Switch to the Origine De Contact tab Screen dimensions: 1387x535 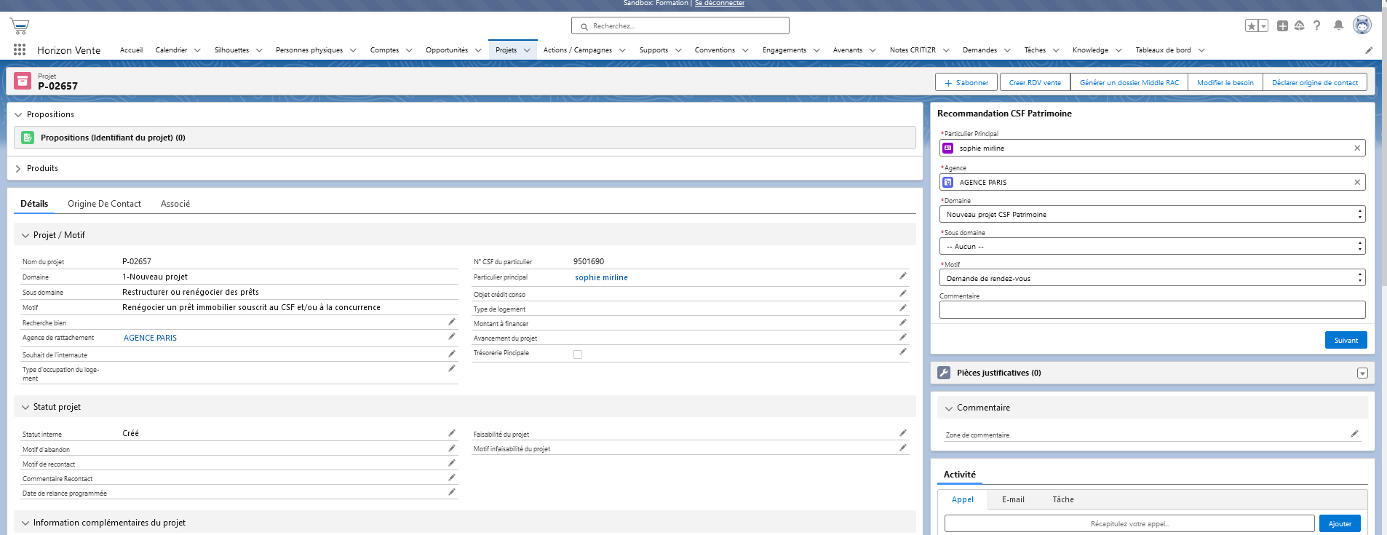tap(104, 204)
